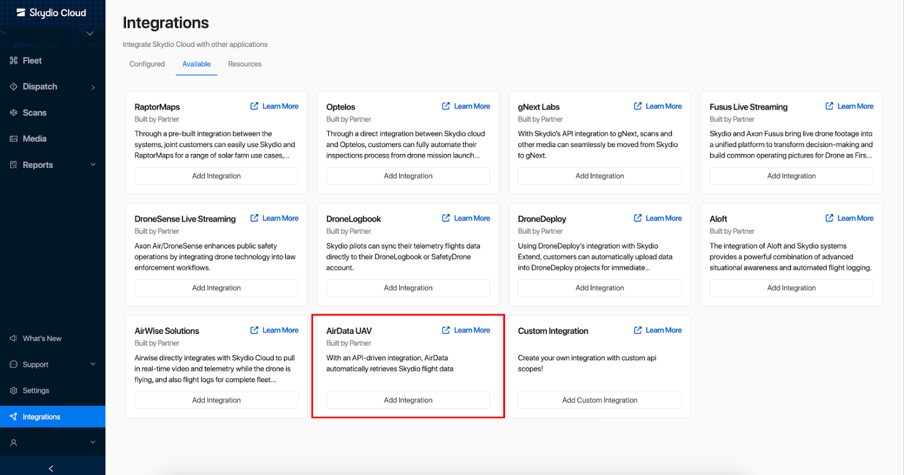
Task: Expand the Support menu chevron
Action: [93, 364]
